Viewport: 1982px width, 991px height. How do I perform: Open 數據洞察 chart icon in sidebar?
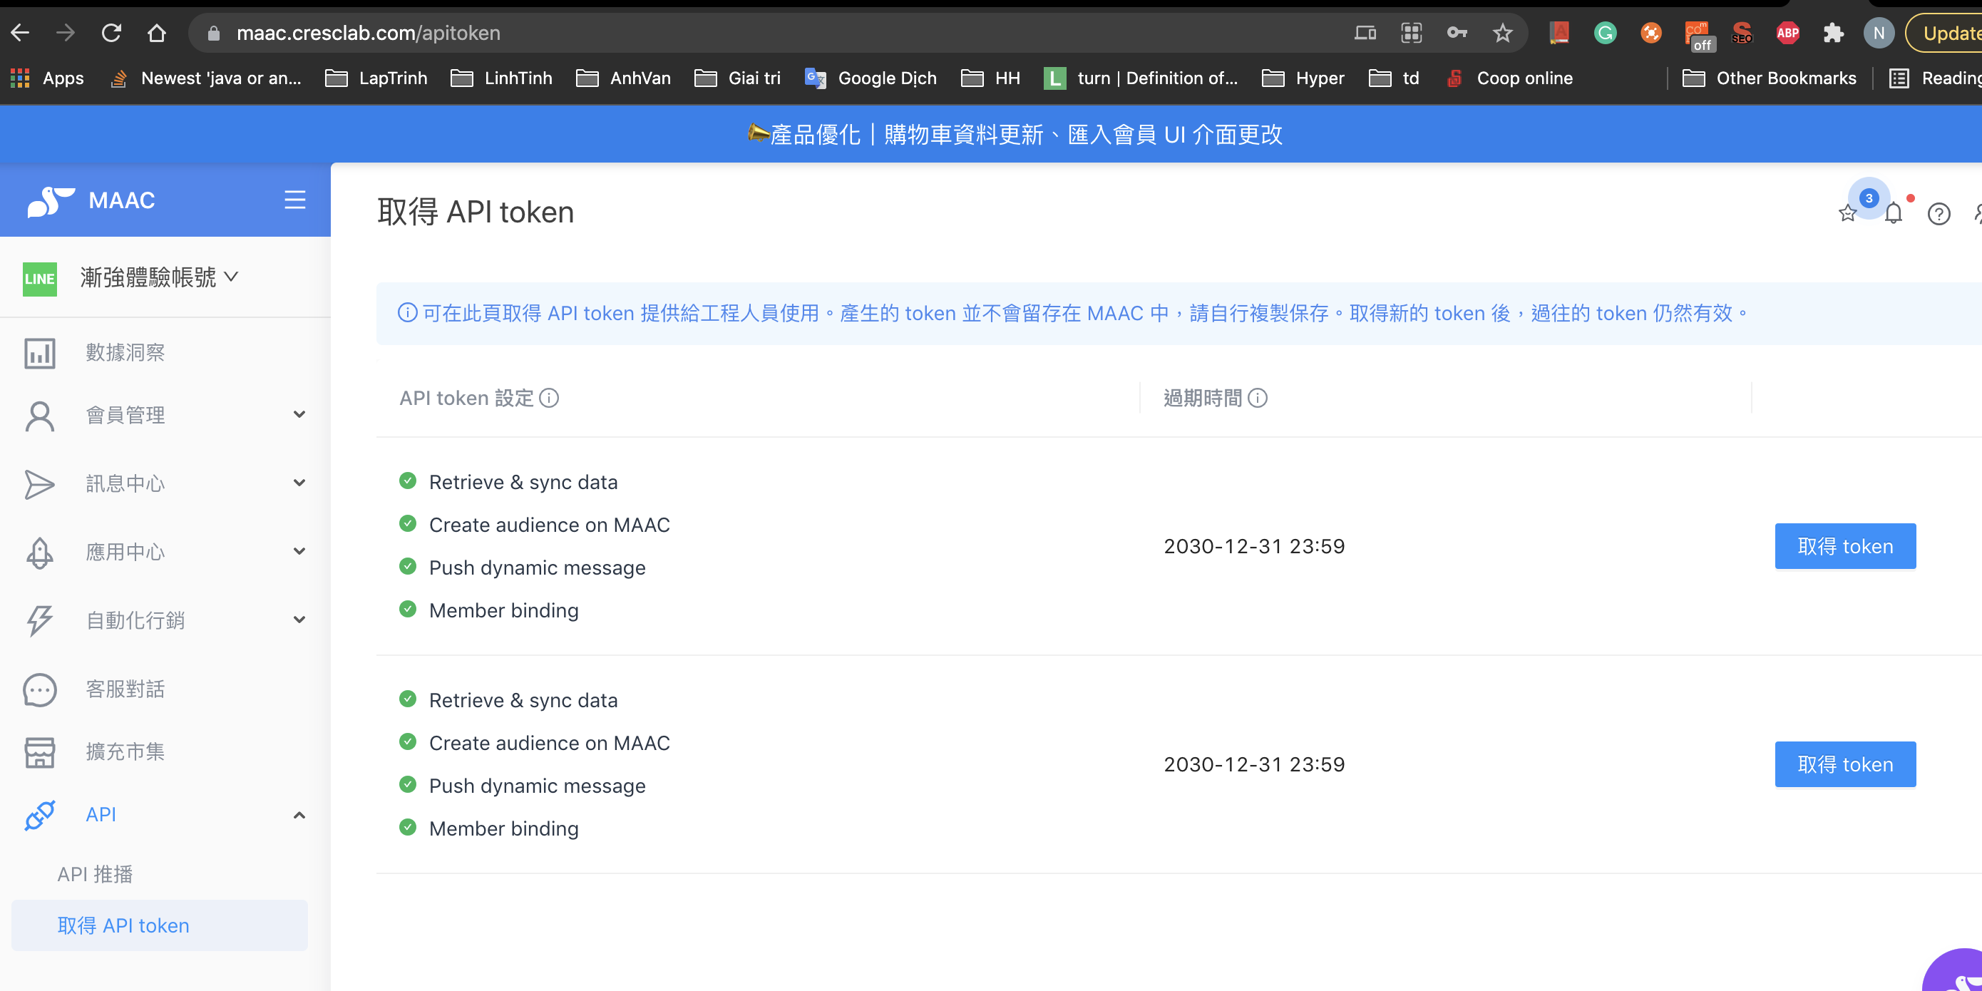point(39,353)
